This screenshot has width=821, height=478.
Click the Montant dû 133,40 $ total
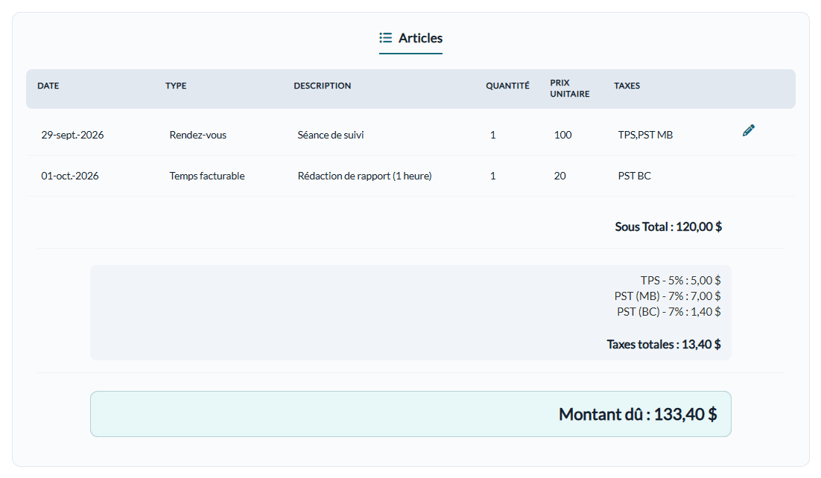pos(638,414)
